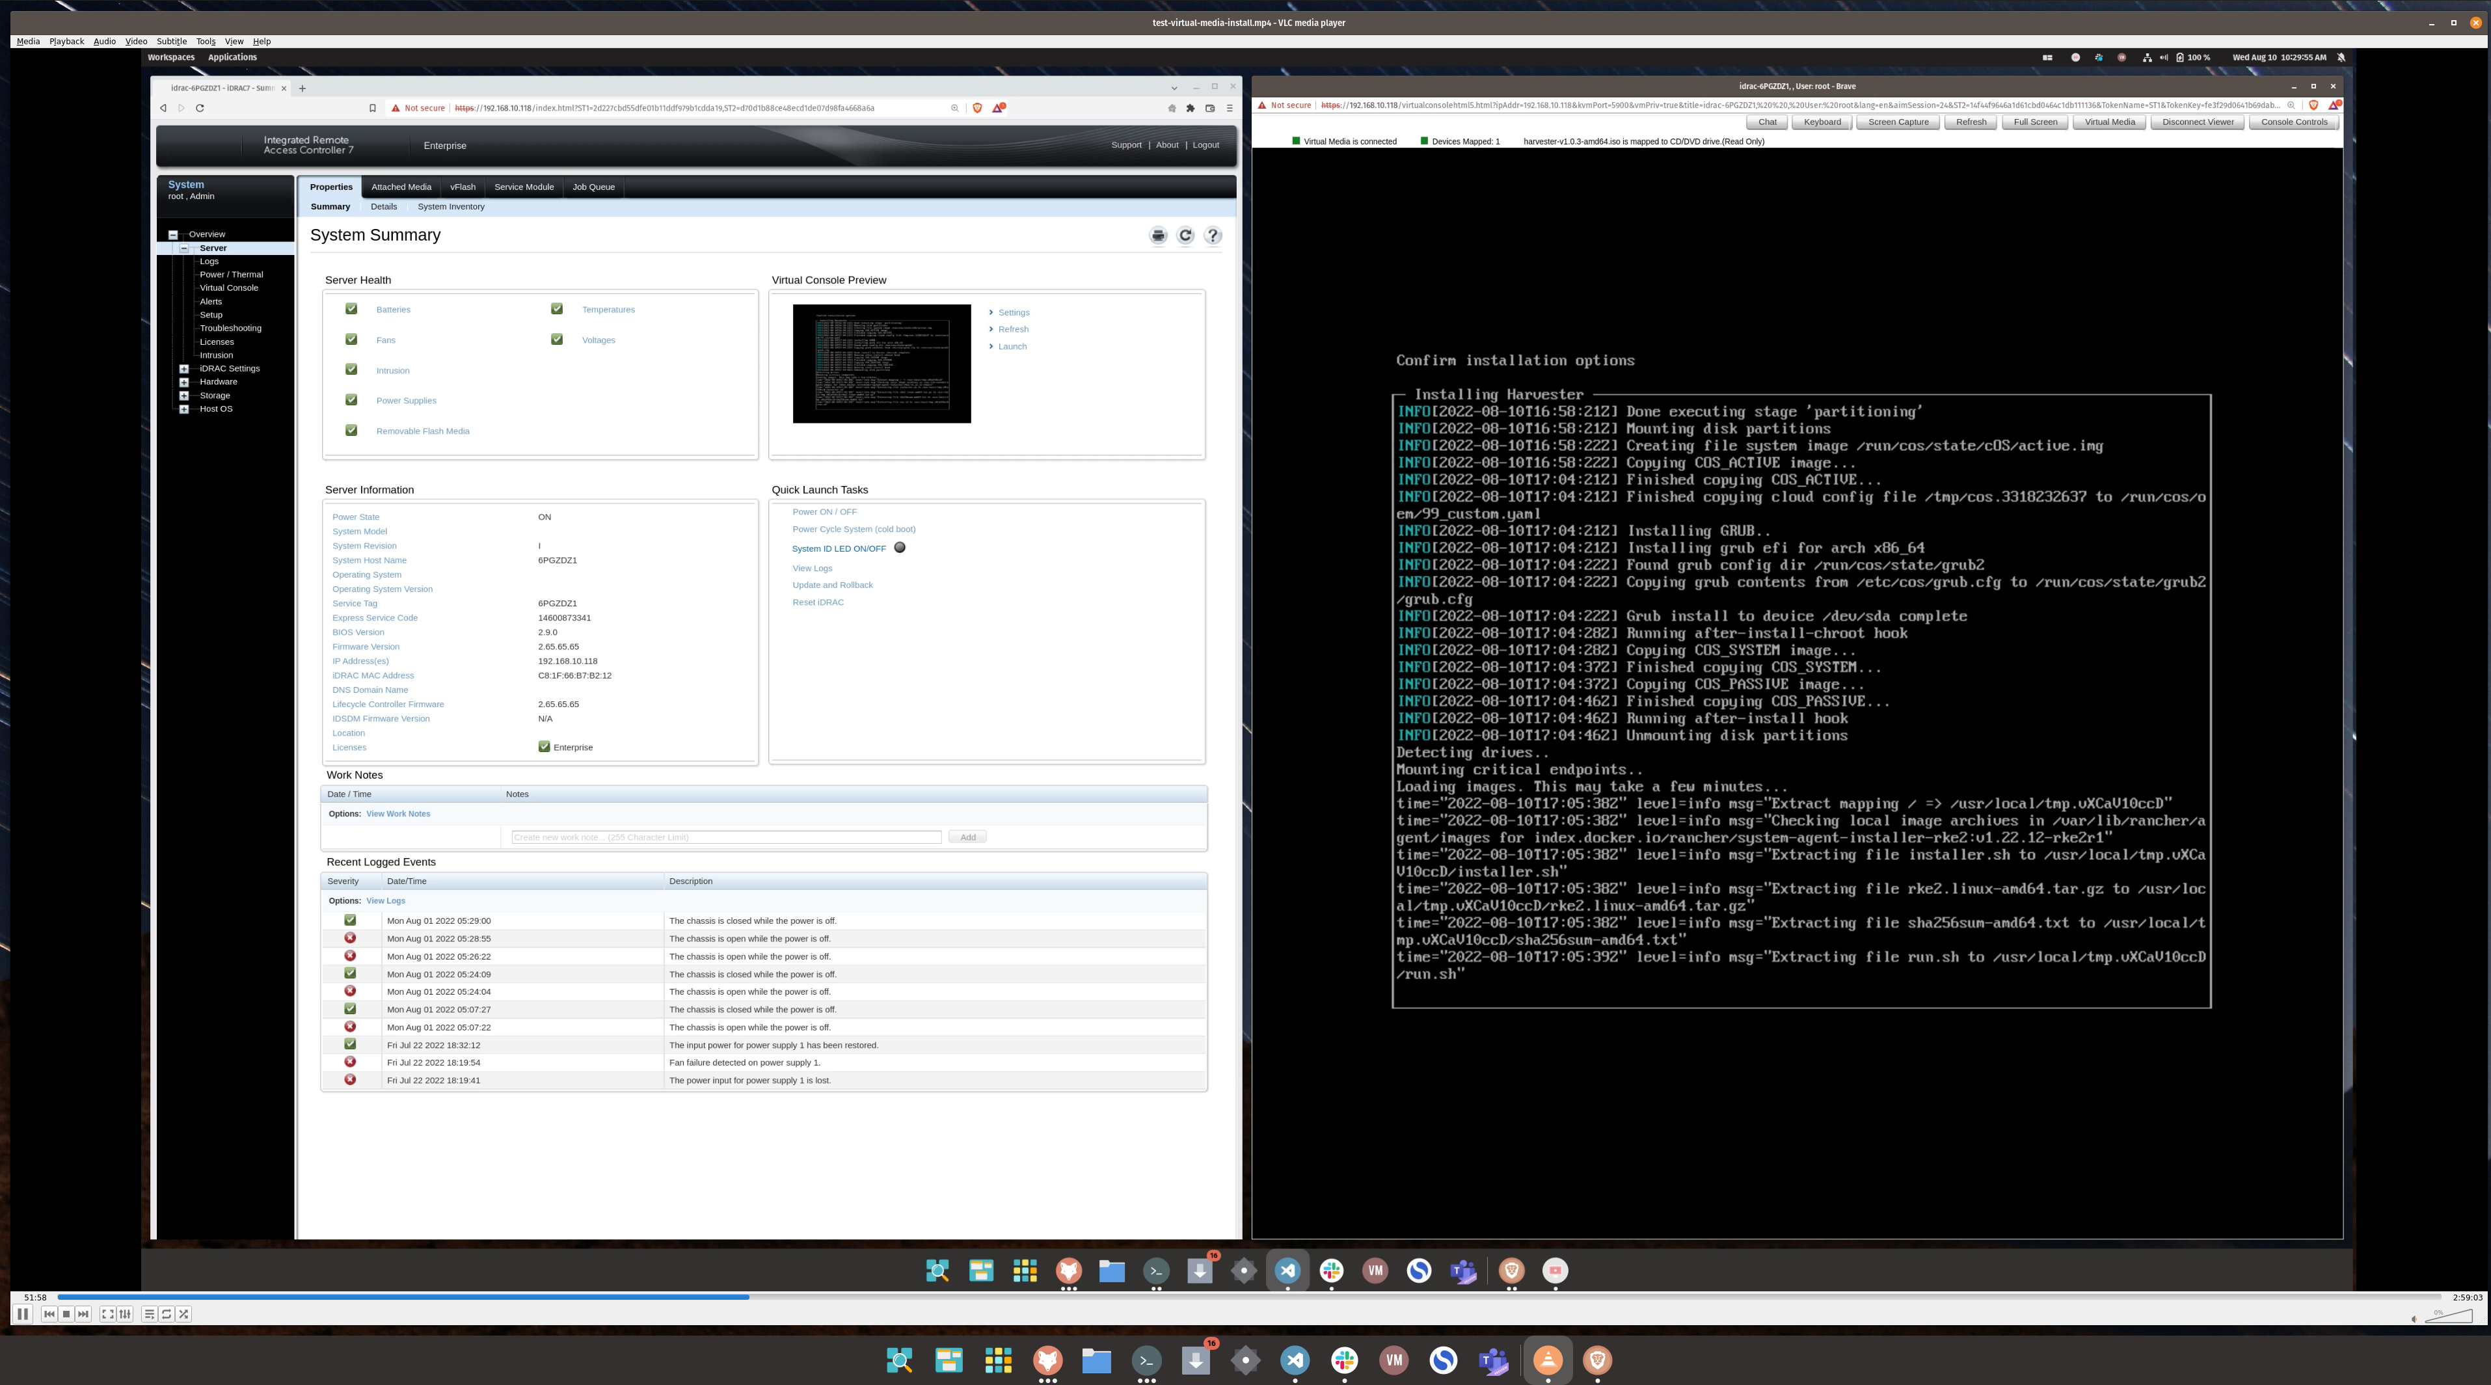This screenshot has height=1385, width=2491.
Task: Switch to the Attached Media tab
Action: coord(400,187)
